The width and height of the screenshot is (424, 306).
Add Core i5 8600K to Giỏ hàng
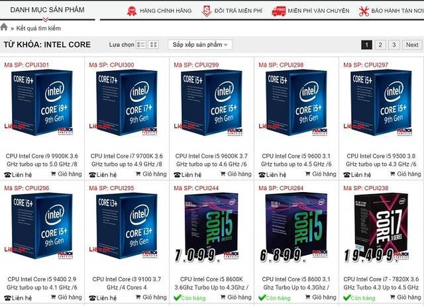[236, 297]
